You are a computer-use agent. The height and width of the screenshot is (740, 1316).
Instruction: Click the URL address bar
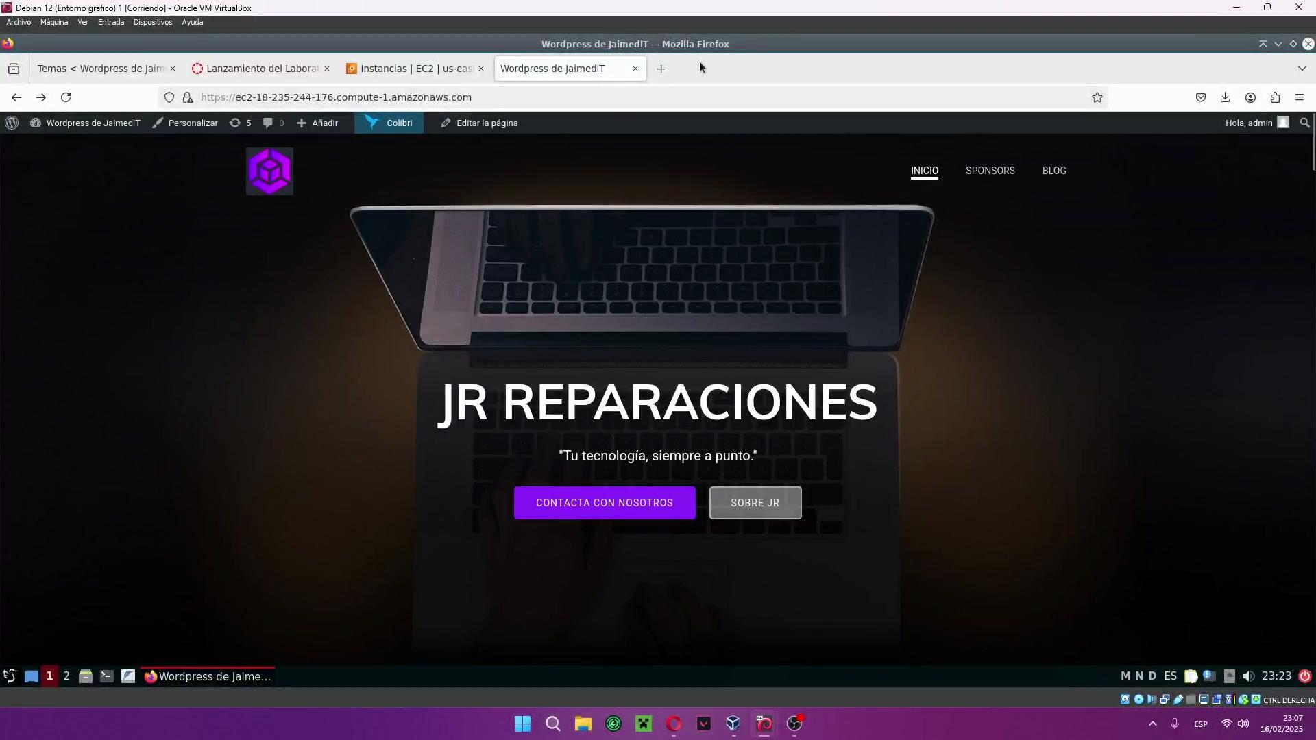617,97
